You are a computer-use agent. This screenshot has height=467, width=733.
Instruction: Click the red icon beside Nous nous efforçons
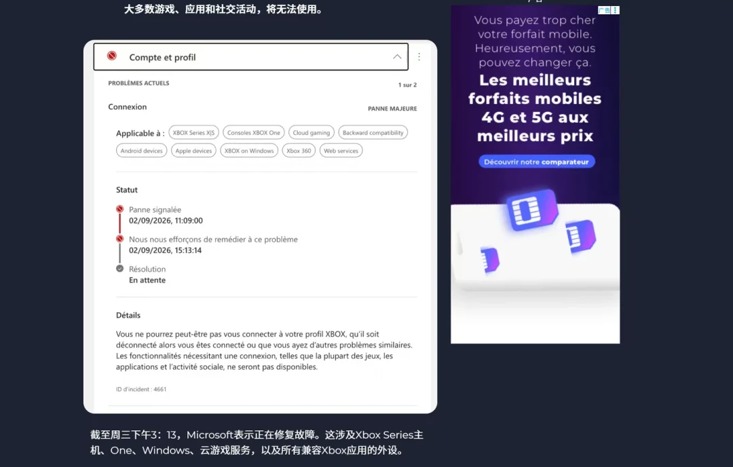[x=119, y=239]
